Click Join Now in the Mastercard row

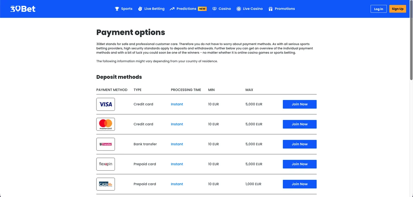pos(300,124)
